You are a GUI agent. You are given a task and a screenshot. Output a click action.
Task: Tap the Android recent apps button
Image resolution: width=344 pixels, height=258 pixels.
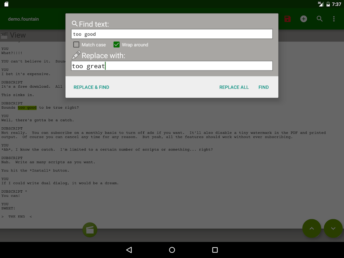215,250
